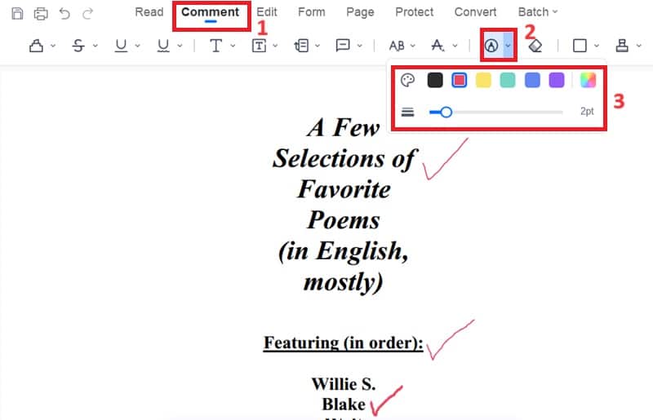Expand Pencil tool options arrow
Screen dimensions: 653x420
(508, 46)
